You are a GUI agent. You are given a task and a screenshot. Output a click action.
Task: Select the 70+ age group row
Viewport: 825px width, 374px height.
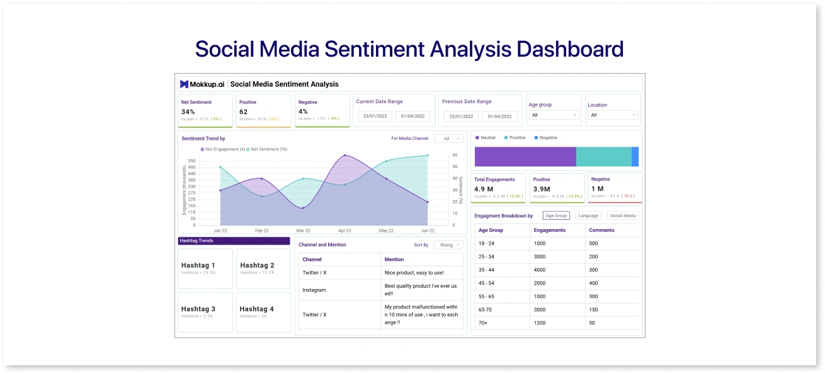[557, 323]
